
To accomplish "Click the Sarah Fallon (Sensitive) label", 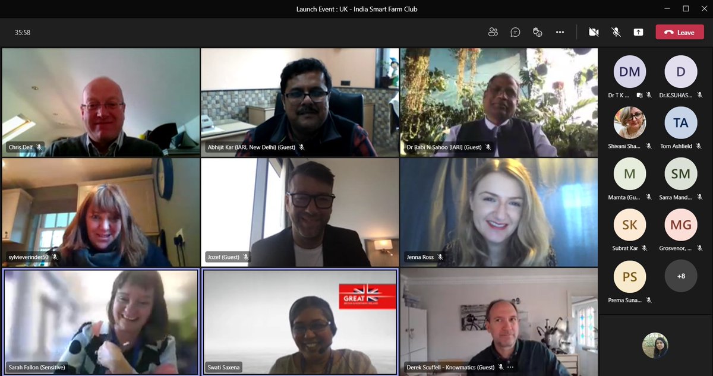I will pyautogui.click(x=37, y=367).
